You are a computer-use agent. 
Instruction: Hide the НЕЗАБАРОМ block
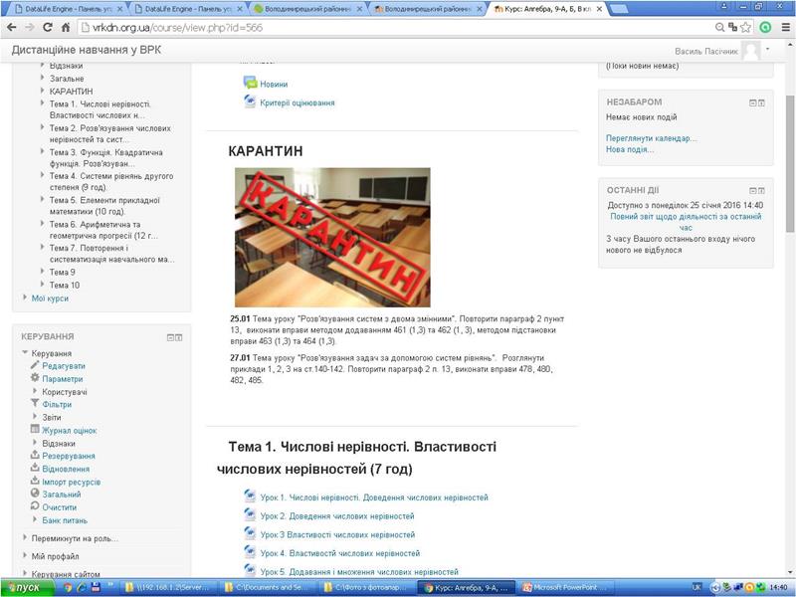(x=753, y=102)
